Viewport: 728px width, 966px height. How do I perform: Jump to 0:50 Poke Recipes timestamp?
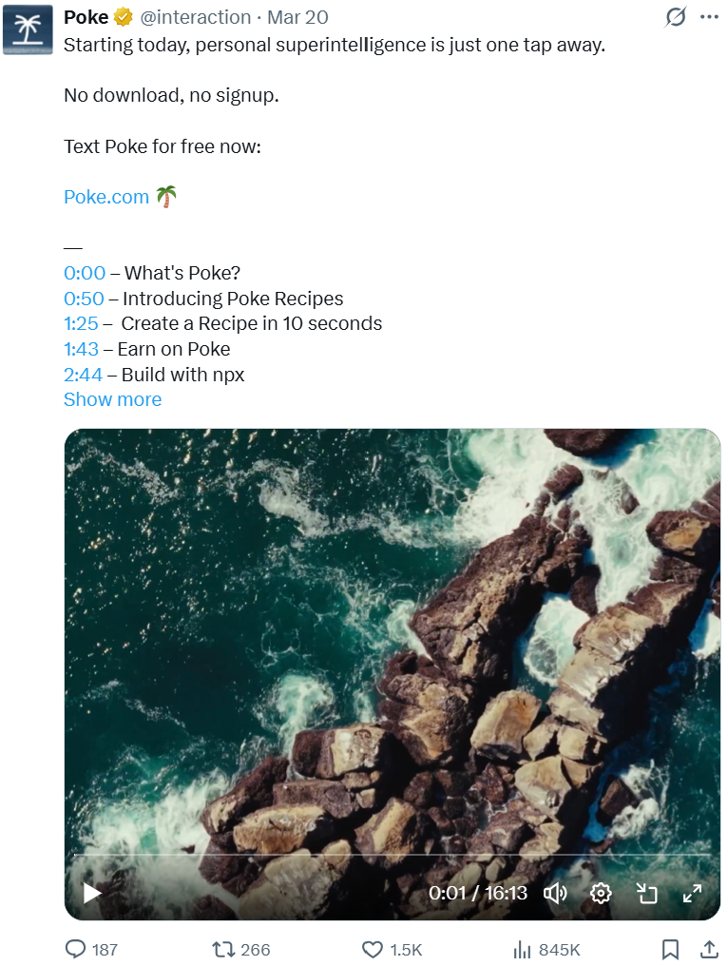coord(84,299)
